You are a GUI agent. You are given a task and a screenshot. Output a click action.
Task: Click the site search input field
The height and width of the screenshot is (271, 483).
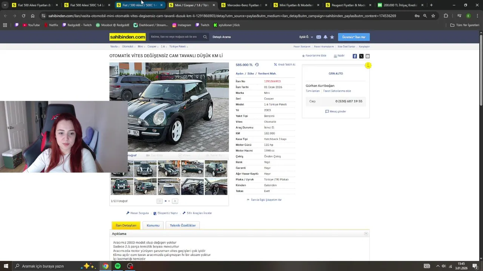click(175, 37)
